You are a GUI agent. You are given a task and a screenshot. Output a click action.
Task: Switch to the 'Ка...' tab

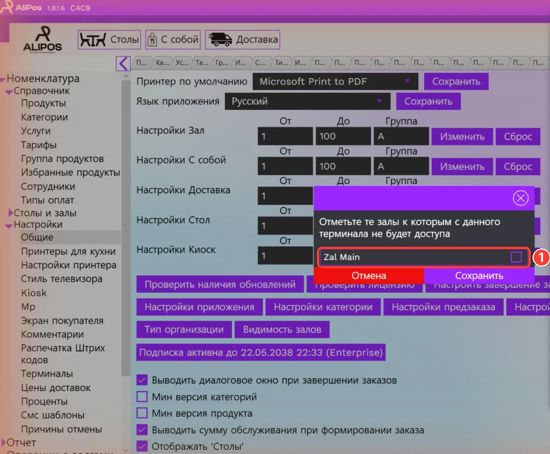pyautogui.click(x=162, y=63)
